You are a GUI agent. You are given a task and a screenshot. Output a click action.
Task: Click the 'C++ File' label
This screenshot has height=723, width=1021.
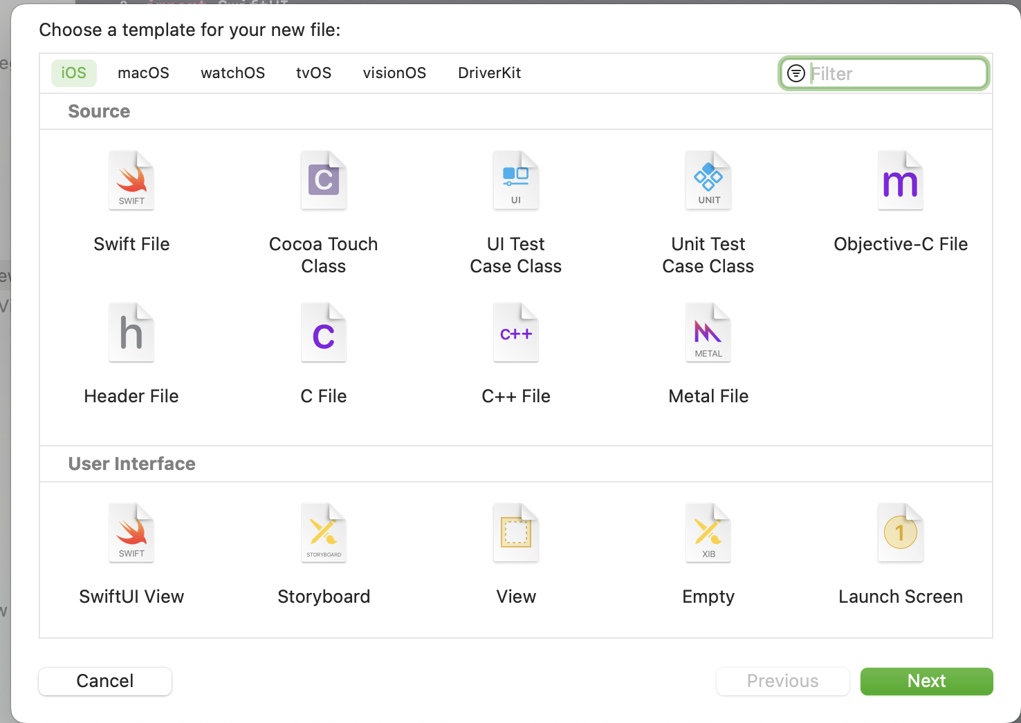pos(516,396)
